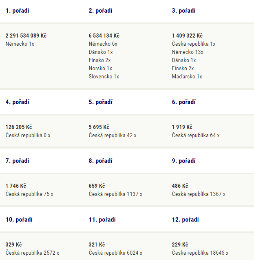This screenshot has height=260, width=254.
Task: Click the 10. pořadí heading
Action: [x=19, y=220]
